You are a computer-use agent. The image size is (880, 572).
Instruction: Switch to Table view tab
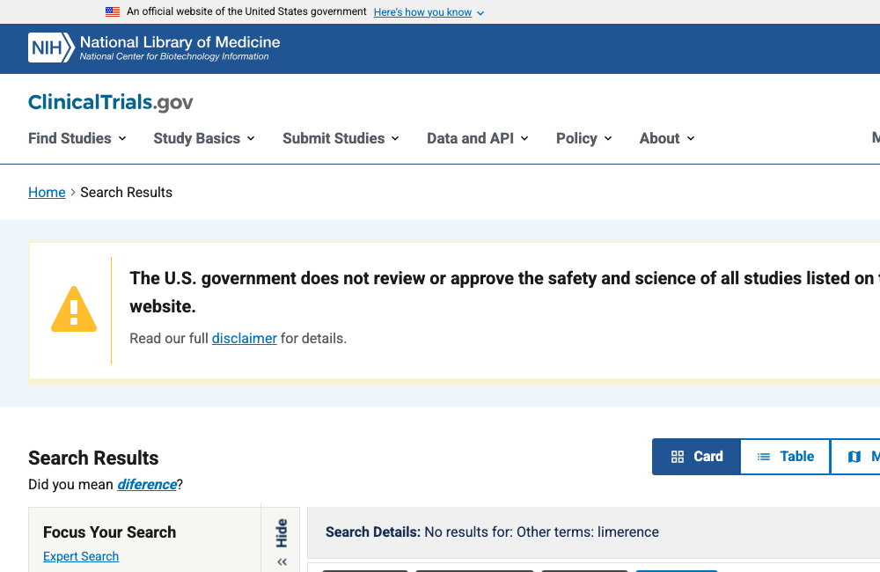[x=785, y=457]
